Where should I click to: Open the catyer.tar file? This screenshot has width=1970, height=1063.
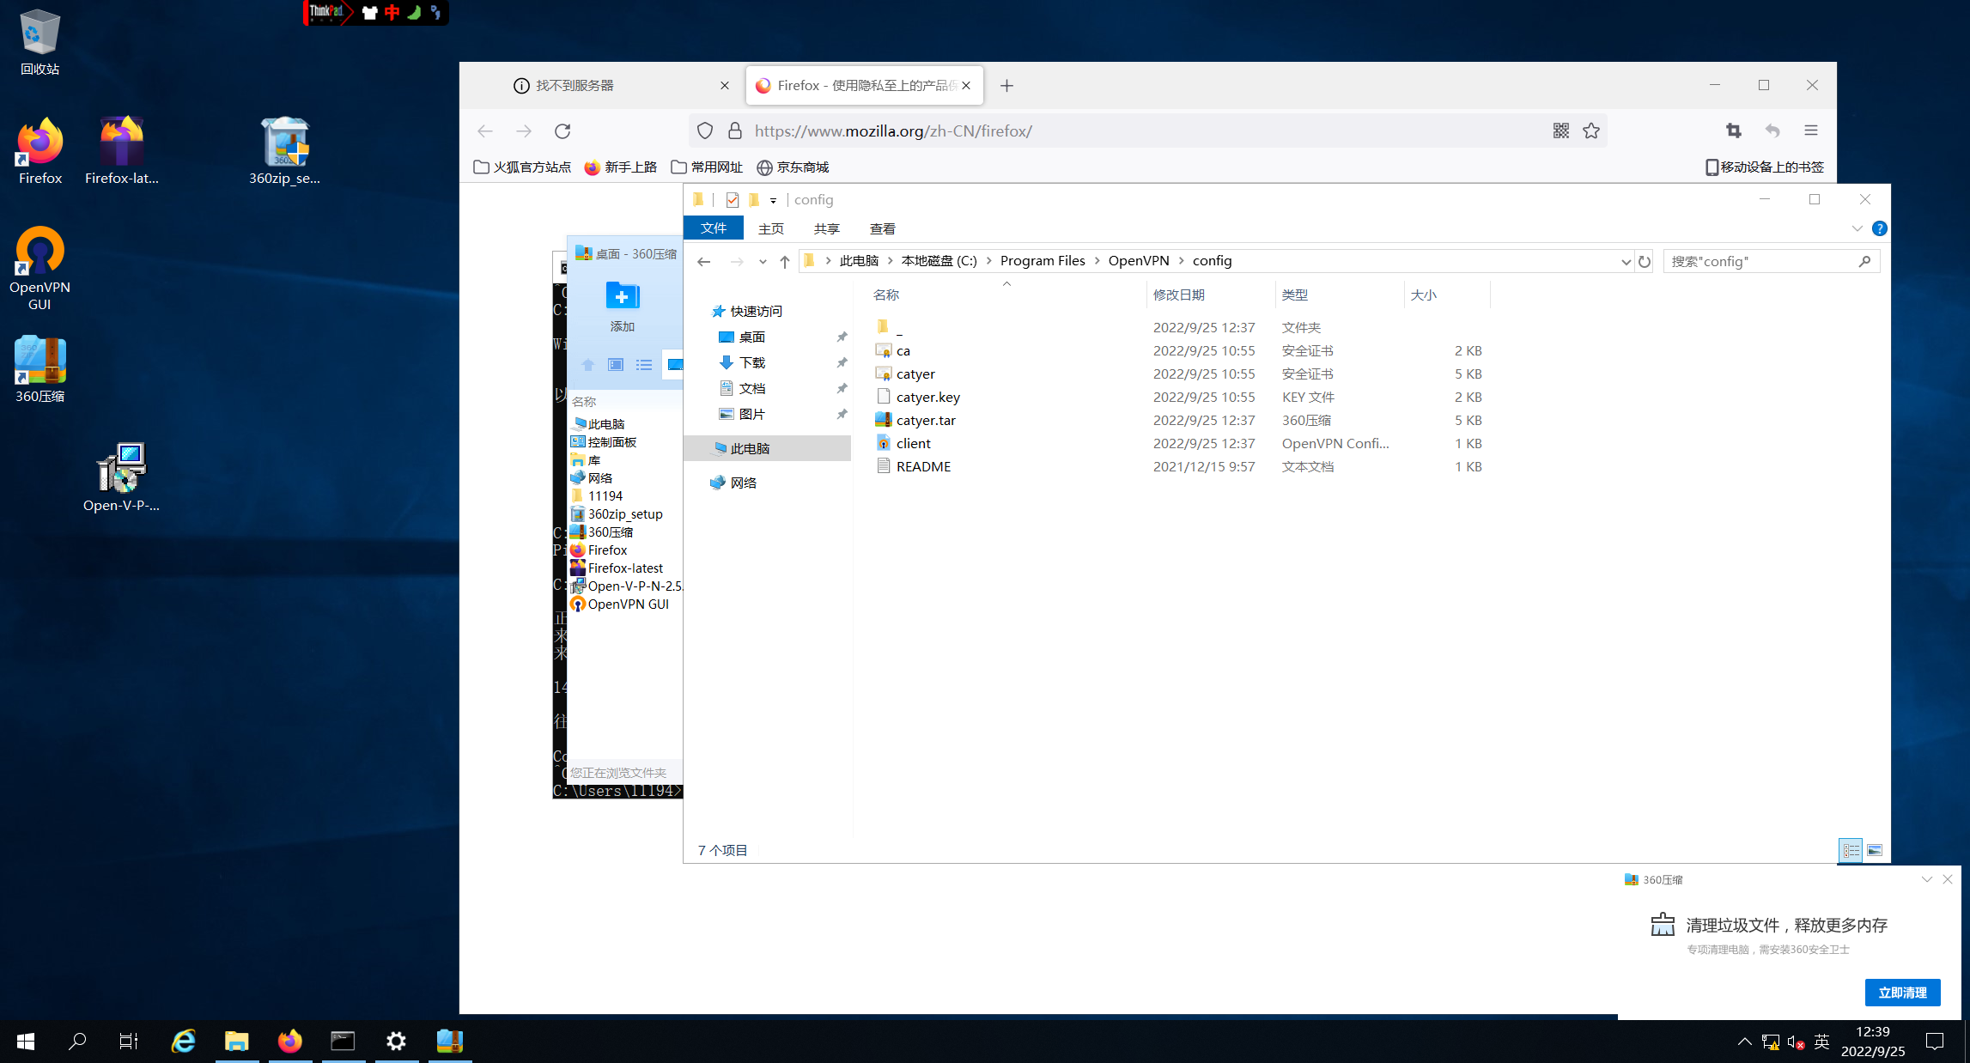coord(926,420)
